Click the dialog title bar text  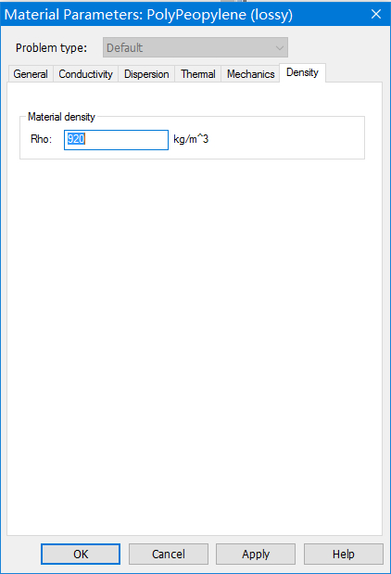click(148, 15)
